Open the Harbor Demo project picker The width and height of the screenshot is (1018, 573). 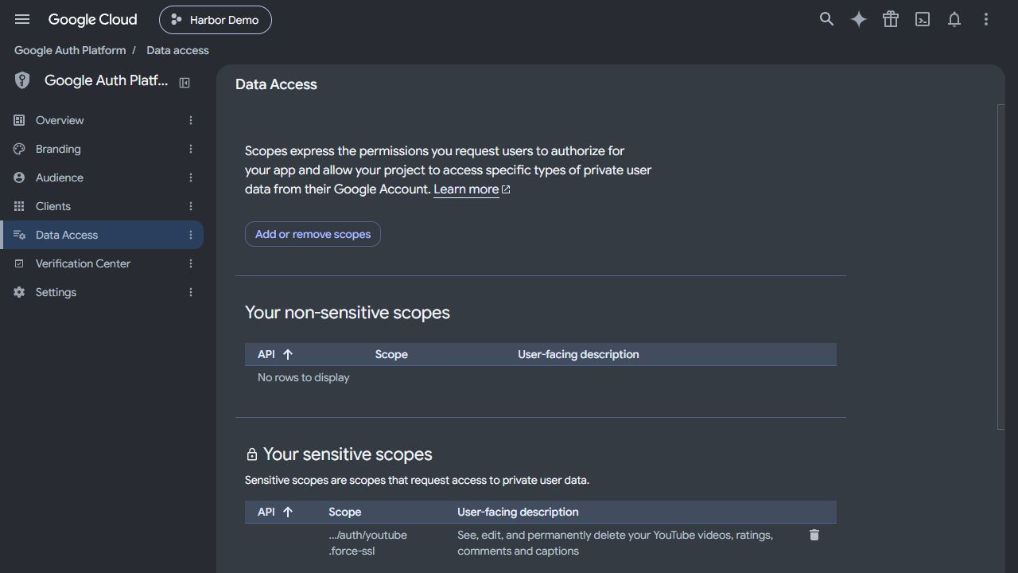(x=216, y=20)
